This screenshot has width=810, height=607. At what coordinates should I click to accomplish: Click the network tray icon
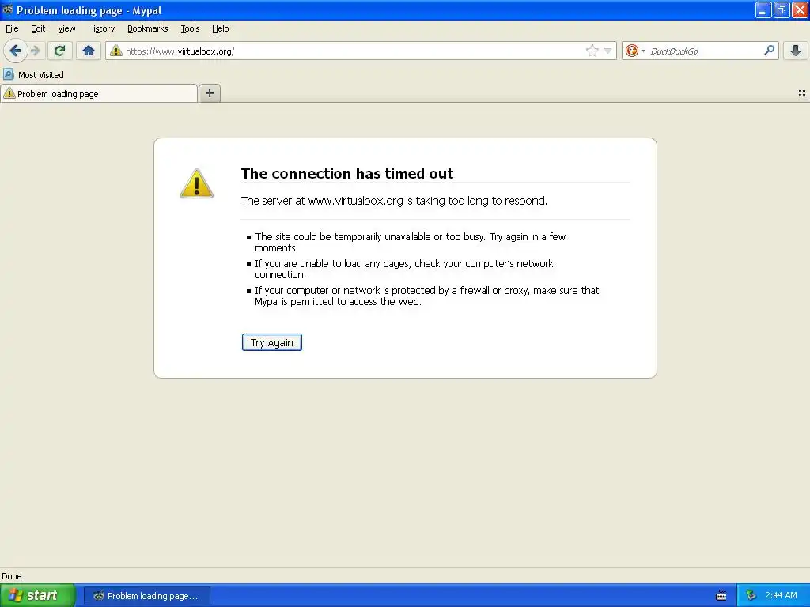click(751, 595)
